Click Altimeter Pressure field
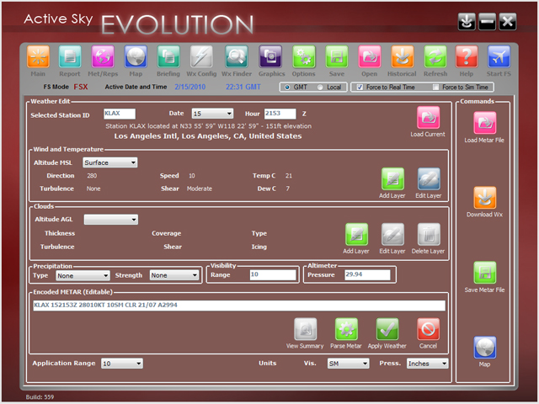Image resolution: width=539 pixels, height=404 pixels. pyautogui.click(x=367, y=275)
